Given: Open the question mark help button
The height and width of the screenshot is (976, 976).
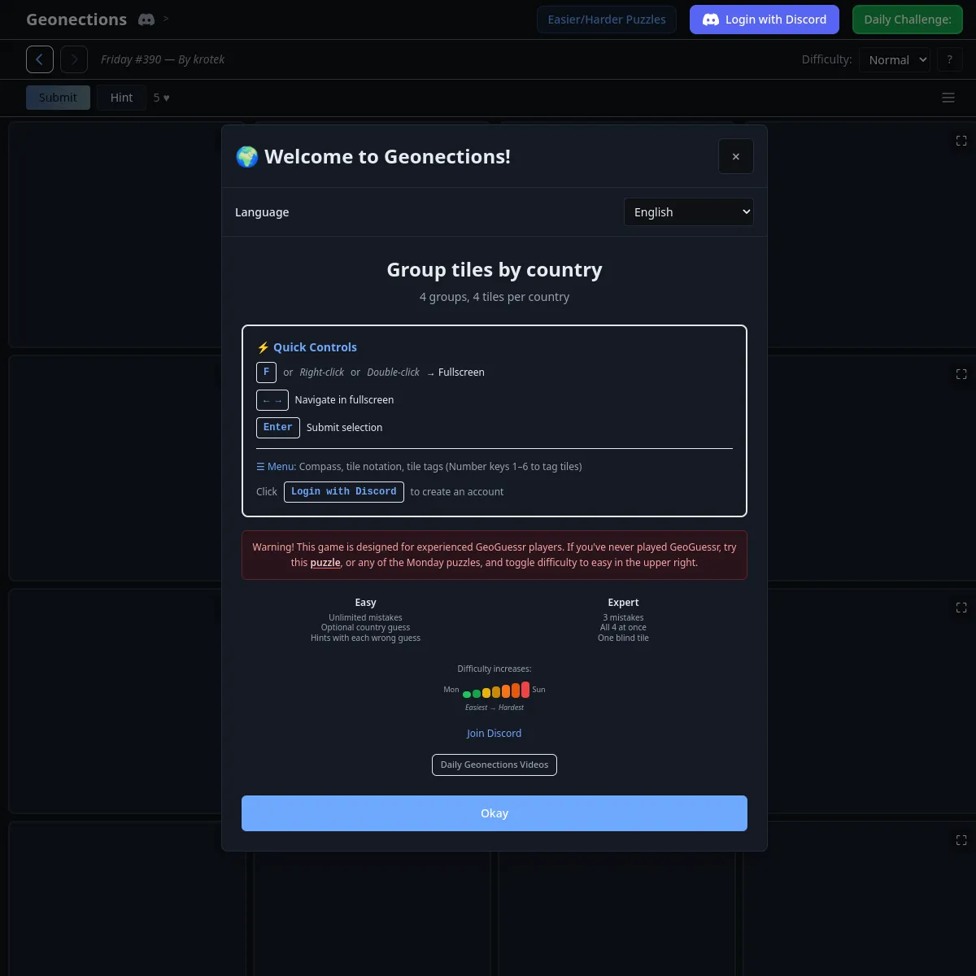Looking at the screenshot, I should pyautogui.click(x=949, y=59).
